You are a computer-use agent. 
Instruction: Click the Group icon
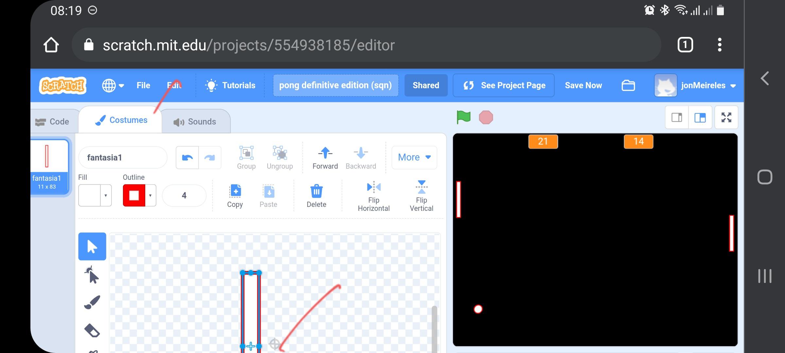[x=246, y=158]
